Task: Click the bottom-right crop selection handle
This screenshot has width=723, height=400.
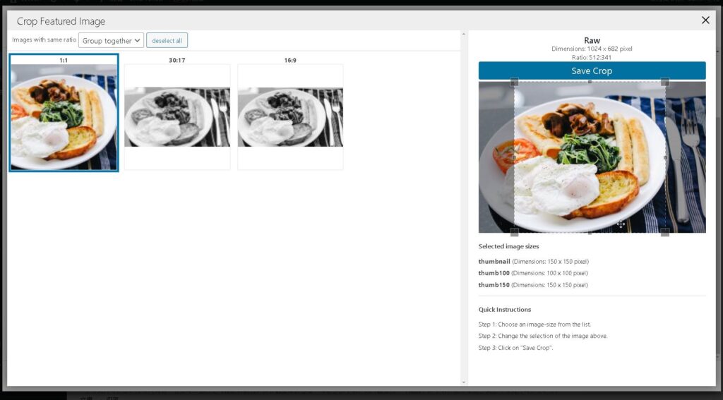Action: [x=664, y=232]
